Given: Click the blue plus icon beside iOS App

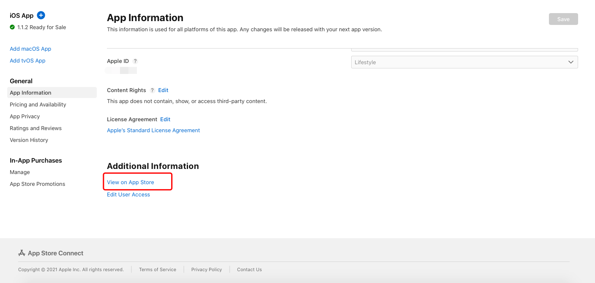Looking at the screenshot, I should point(41,15).
